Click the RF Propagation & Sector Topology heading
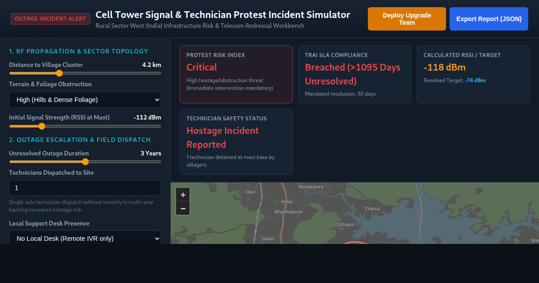 click(79, 51)
